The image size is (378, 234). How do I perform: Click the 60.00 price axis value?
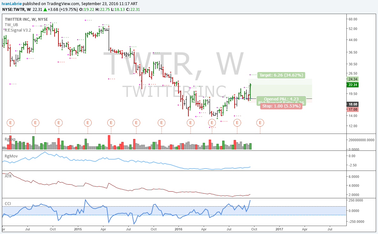(353, 19)
